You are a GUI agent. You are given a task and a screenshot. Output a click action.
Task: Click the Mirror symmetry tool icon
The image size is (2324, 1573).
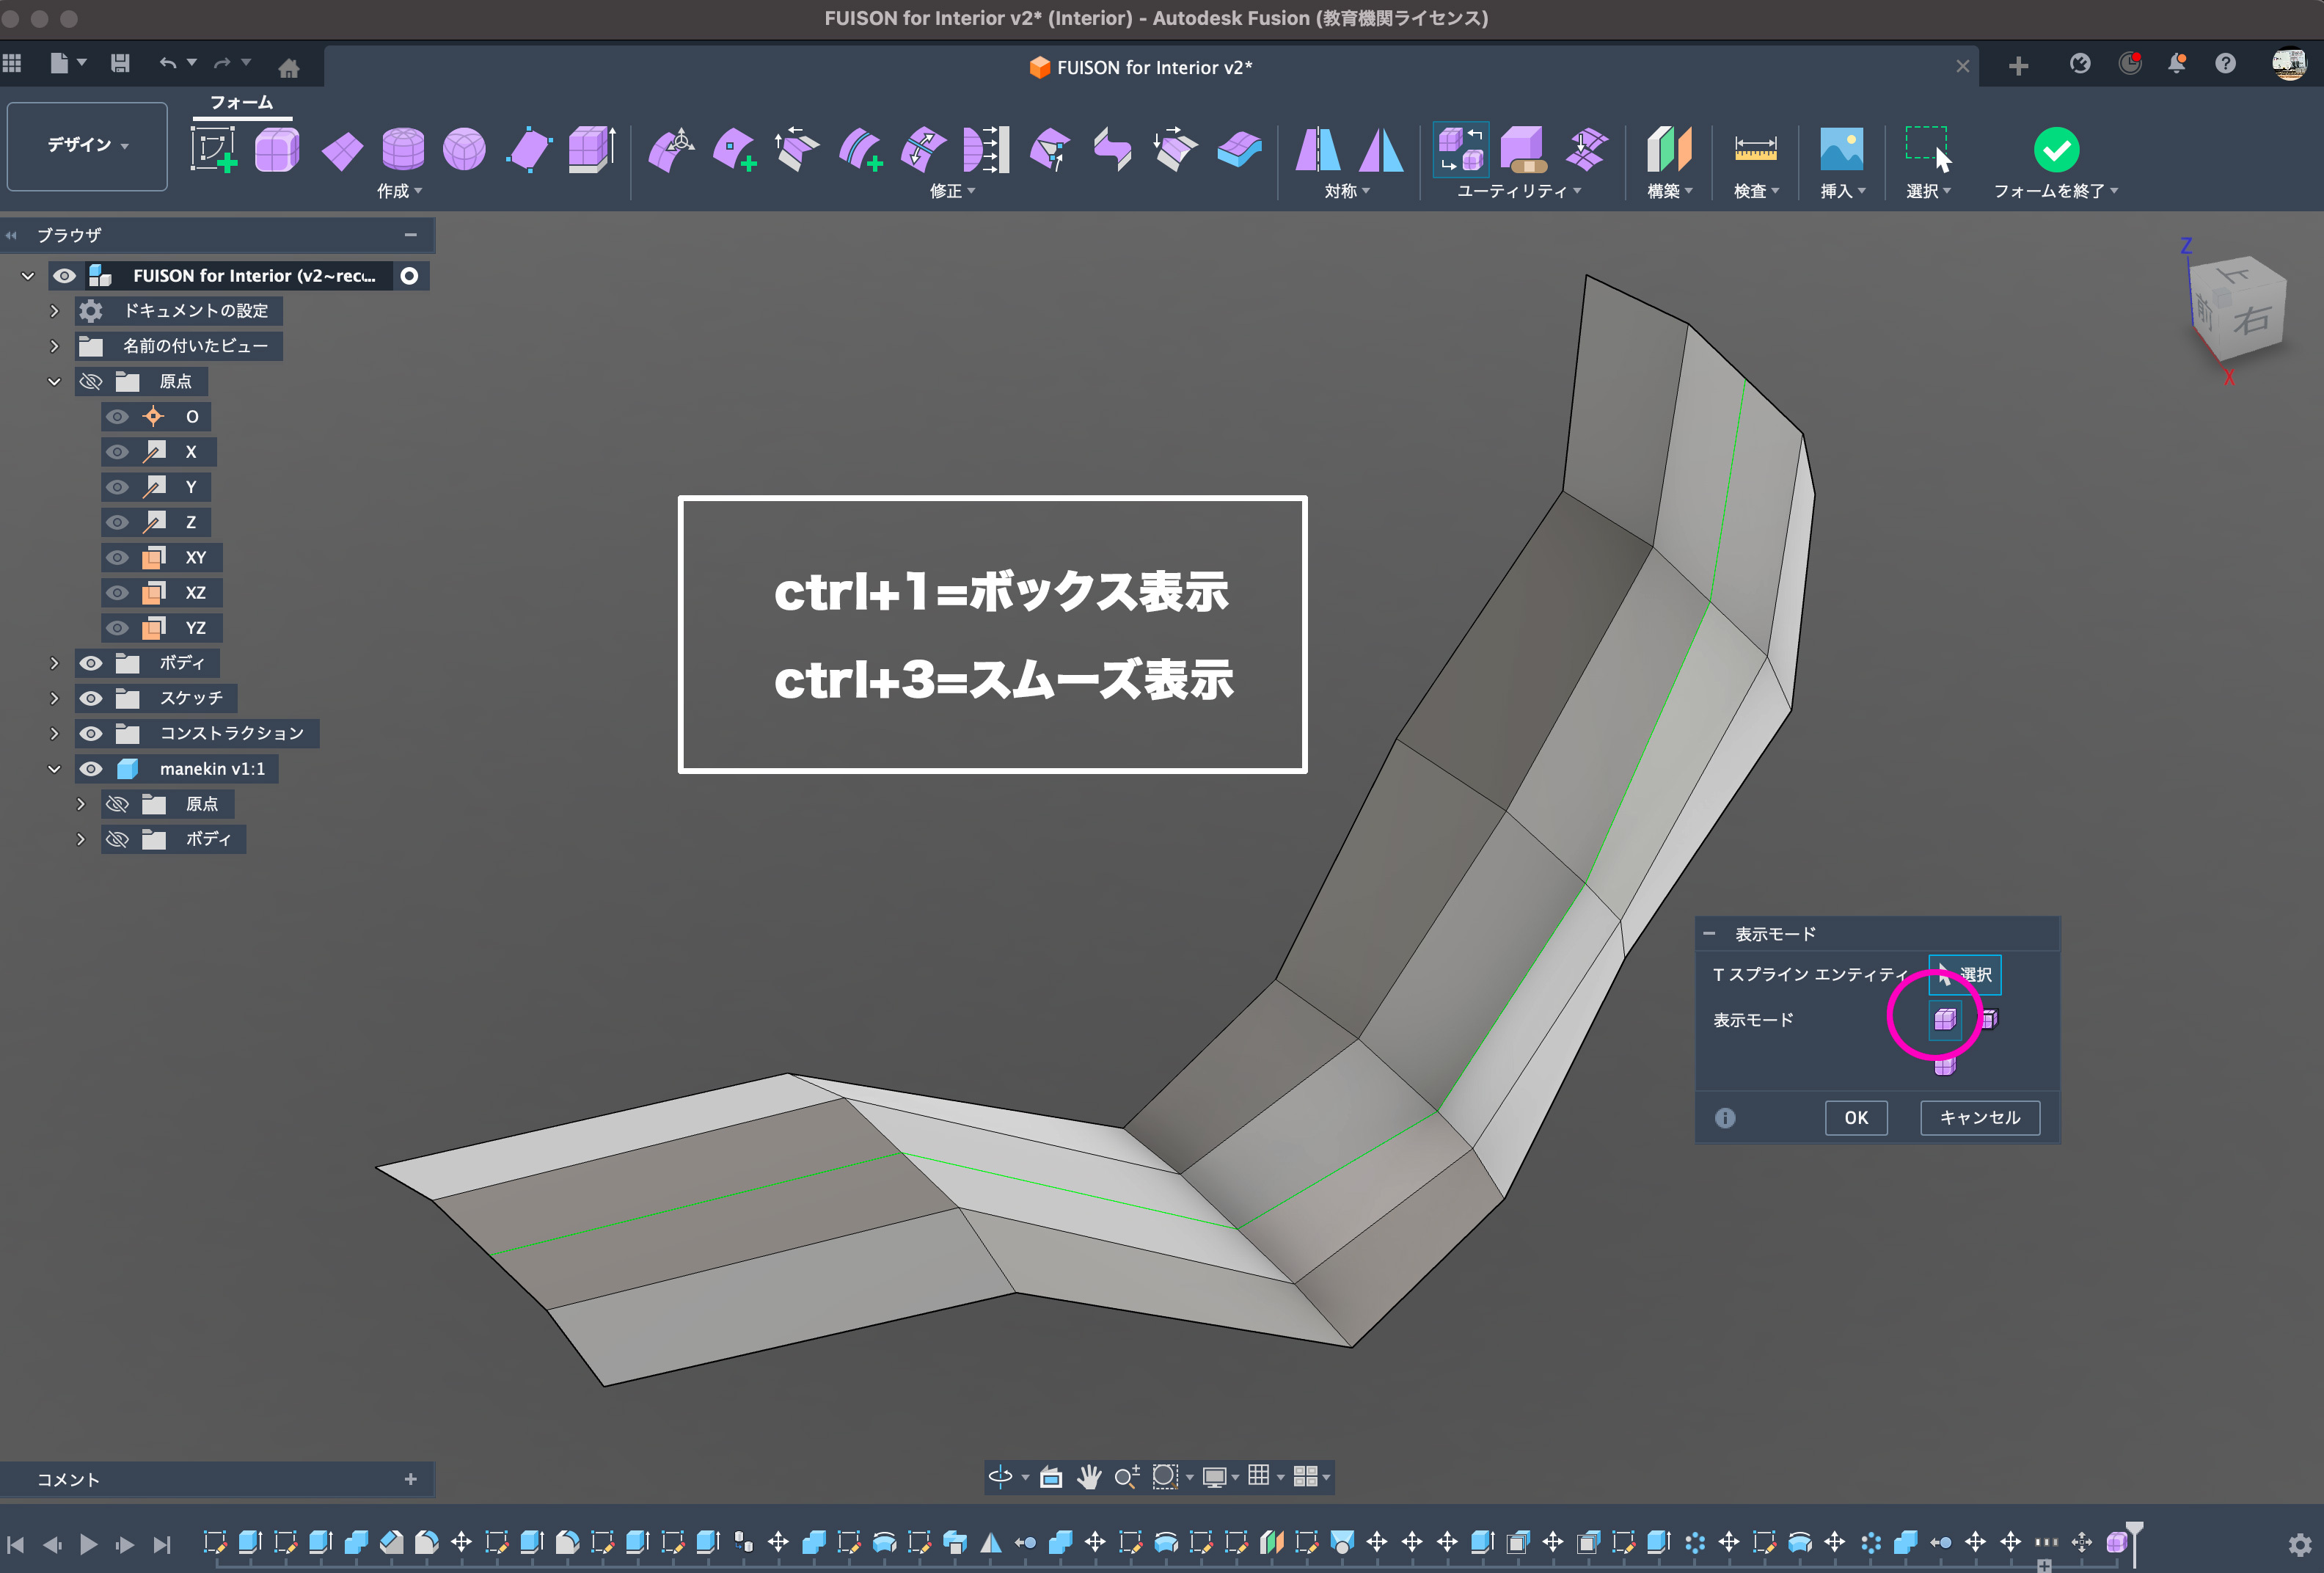coord(1317,150)
